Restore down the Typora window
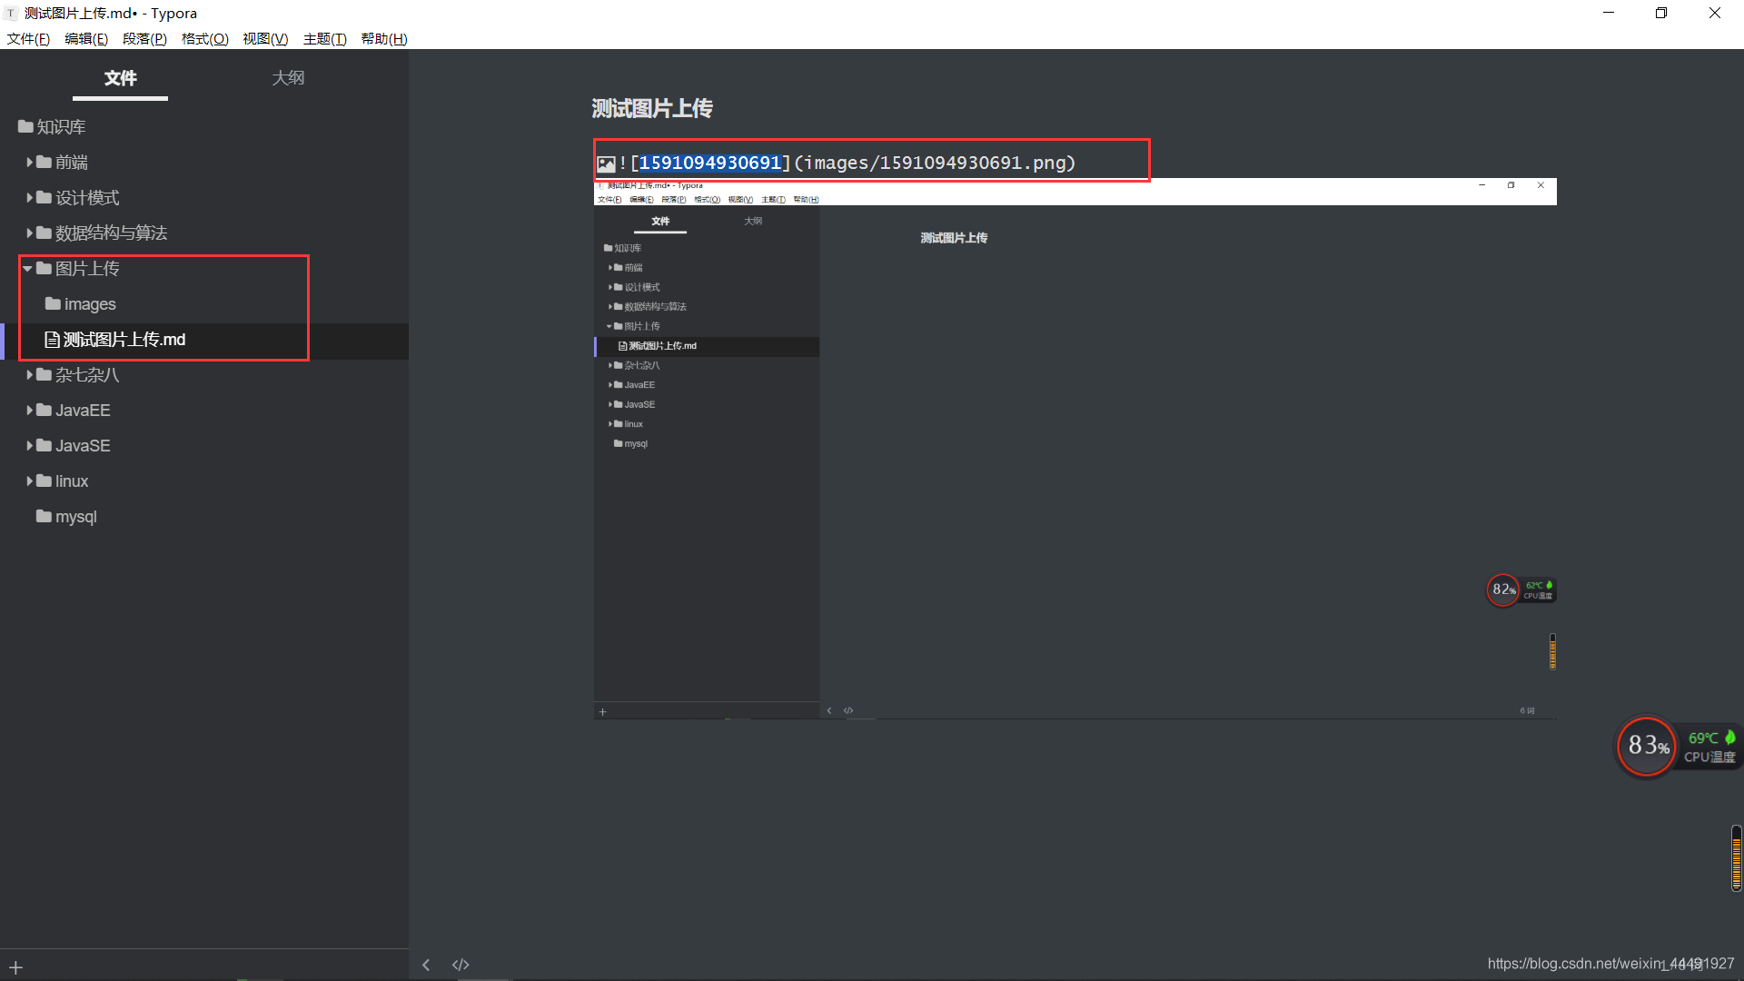1744x981 pixels. pos(1661,13)
